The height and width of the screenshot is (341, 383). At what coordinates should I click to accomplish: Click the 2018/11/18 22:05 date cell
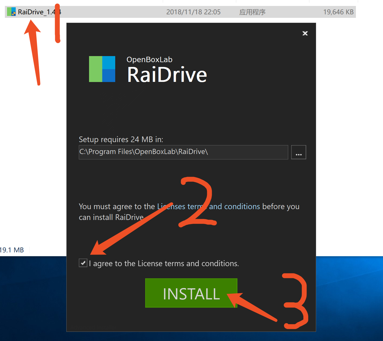click(193, 12)
